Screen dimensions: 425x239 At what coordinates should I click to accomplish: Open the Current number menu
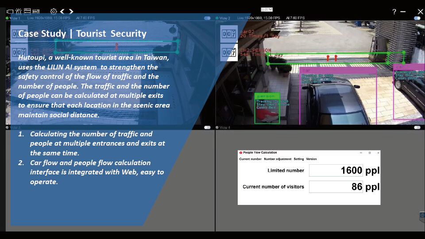[250, 159]
